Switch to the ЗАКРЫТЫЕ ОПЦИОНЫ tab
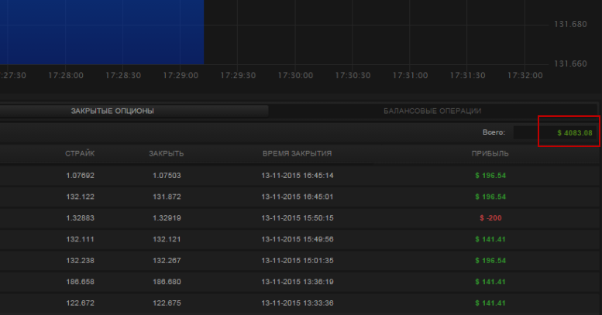The width and height of the screenshot is (602, 315). (112, 111)
